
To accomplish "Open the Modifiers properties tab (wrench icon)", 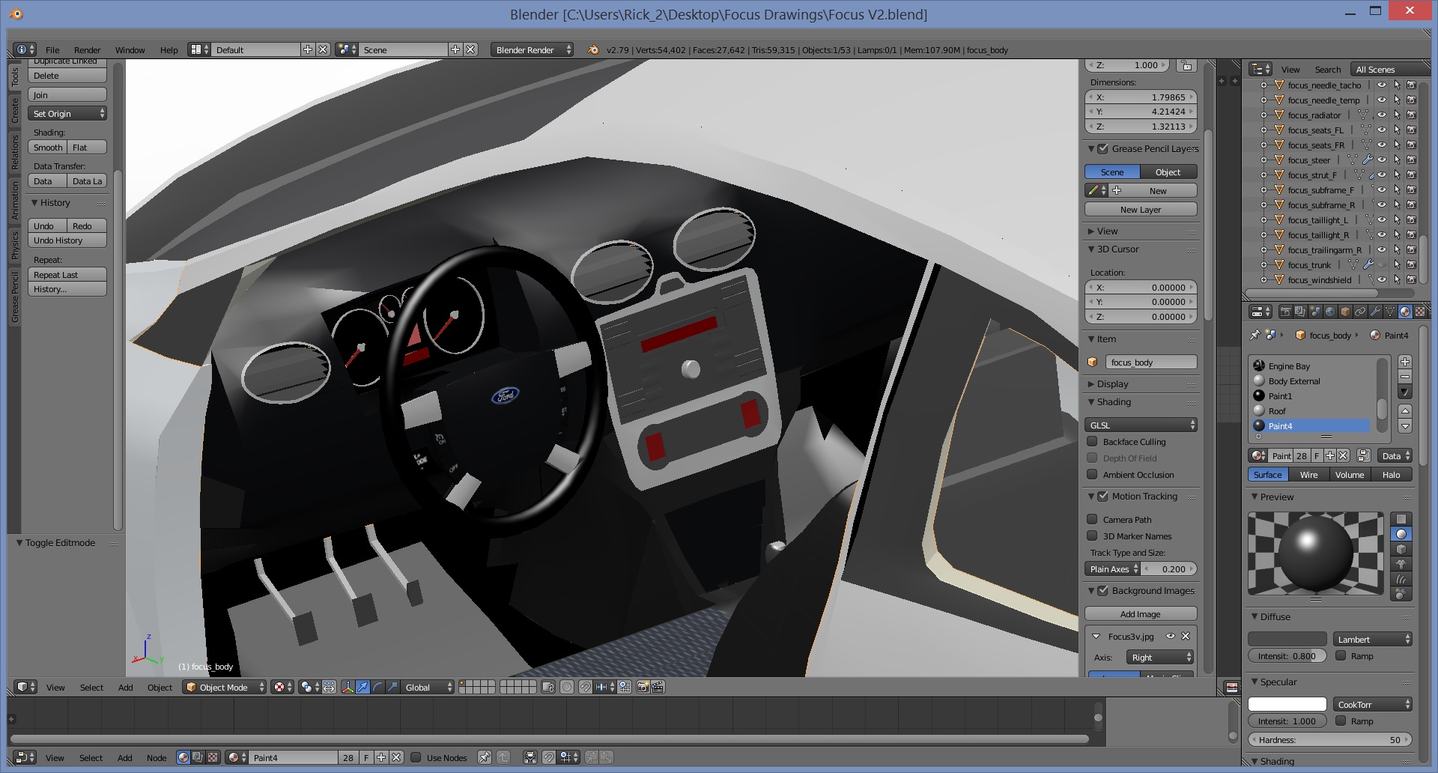I will [1375, 312].
